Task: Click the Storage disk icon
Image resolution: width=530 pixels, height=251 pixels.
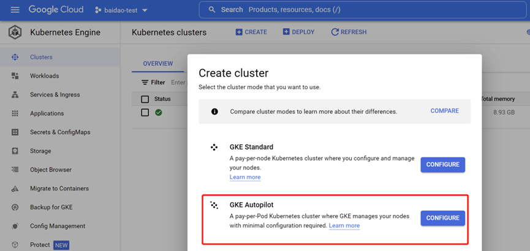Action: 15,151
